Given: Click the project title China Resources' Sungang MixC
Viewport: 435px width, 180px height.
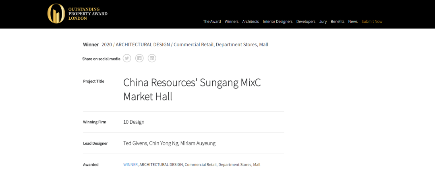Looking at the screenshot, I should [x=192, y=82].
